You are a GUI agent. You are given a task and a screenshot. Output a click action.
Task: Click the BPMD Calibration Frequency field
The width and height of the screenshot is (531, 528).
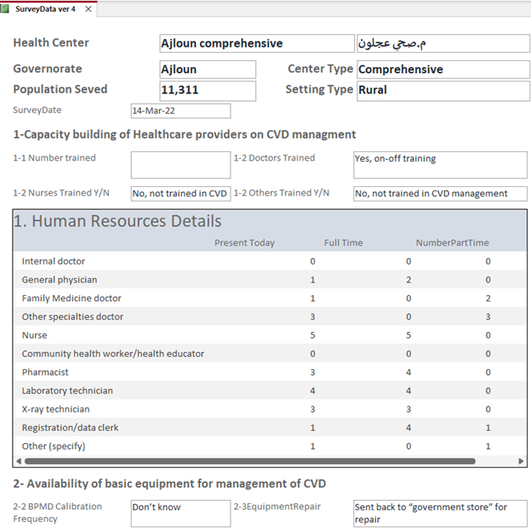[180, 513]
